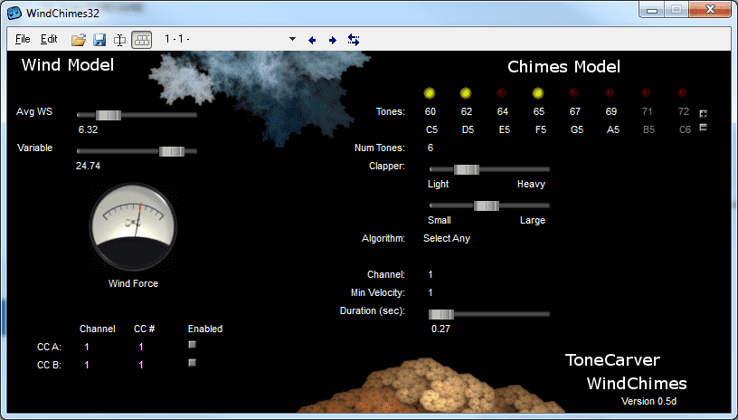Click the Duration value 0.27
The height and width of the screenshot is (420, 738).
pos(440,329)
